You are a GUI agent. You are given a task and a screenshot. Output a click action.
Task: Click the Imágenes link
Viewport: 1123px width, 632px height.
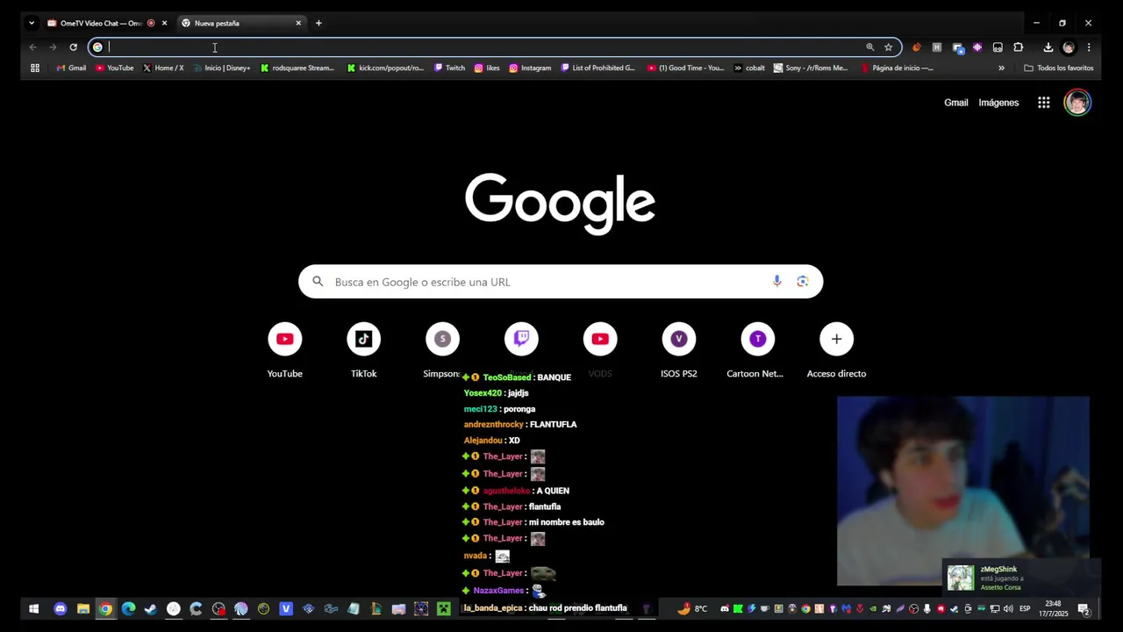tap(998, 103)
